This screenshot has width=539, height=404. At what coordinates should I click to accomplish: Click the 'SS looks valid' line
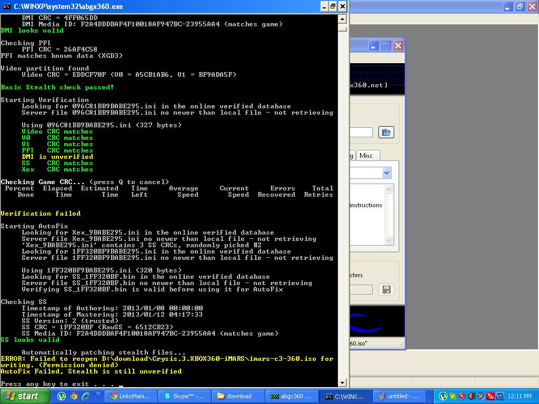[x=30, y=339]
